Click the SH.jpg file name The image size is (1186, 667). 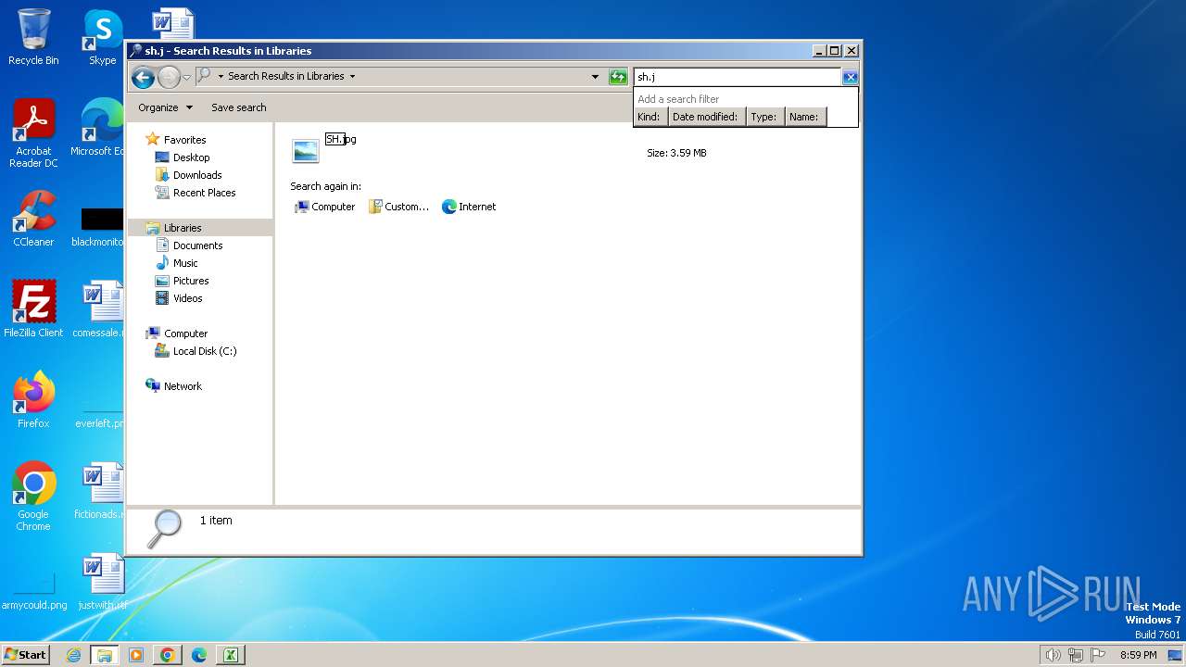[x=340, y=139]
